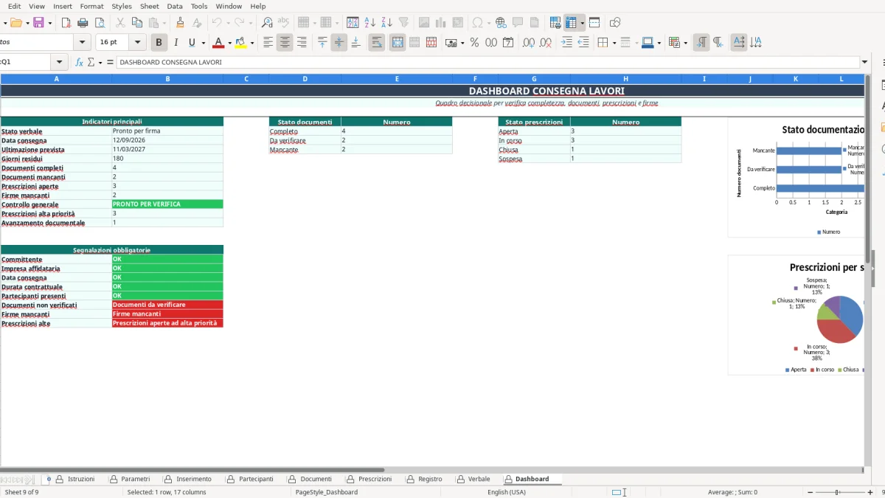Click the Cut icon
Image resolution: width=885 pixels, height=498 pixels.
point(121,23)
